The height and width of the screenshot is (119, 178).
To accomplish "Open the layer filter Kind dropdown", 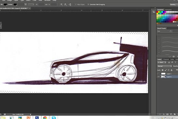I will coord(162,62).
